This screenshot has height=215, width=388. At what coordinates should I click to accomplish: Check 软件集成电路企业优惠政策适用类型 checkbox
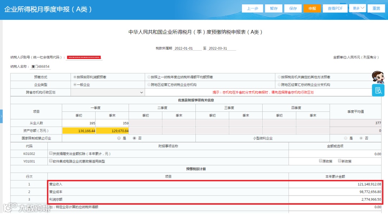point(51,161)
